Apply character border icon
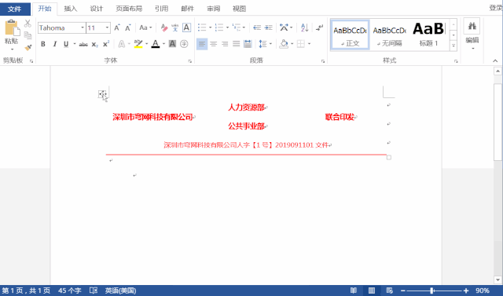The height and width of the screenshot is (296, 503). (x=186, y=27)
